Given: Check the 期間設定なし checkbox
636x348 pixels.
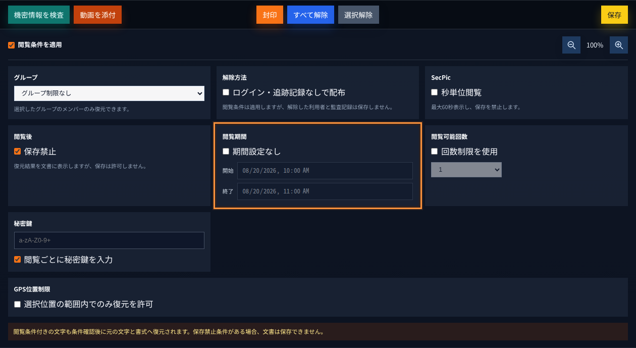Looking at the screenshot, I should (226, 152).
